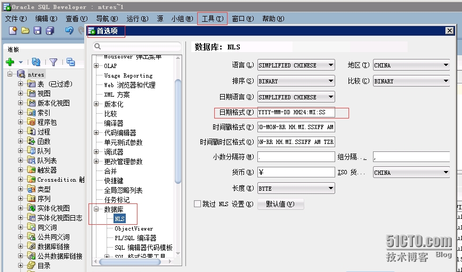Click the Undo toolbar icon
The height and width of the screenshot is (272, 462).
[x=69, y=30]
